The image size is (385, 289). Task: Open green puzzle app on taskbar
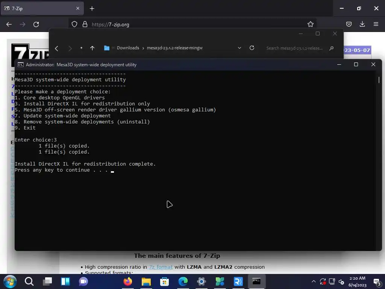click(220, 281)
